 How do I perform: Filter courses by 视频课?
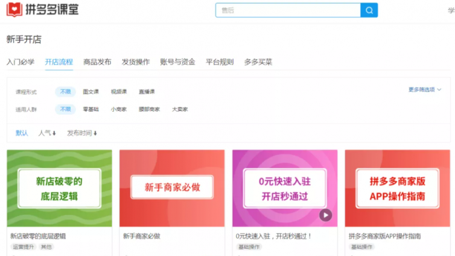(119, 92)
